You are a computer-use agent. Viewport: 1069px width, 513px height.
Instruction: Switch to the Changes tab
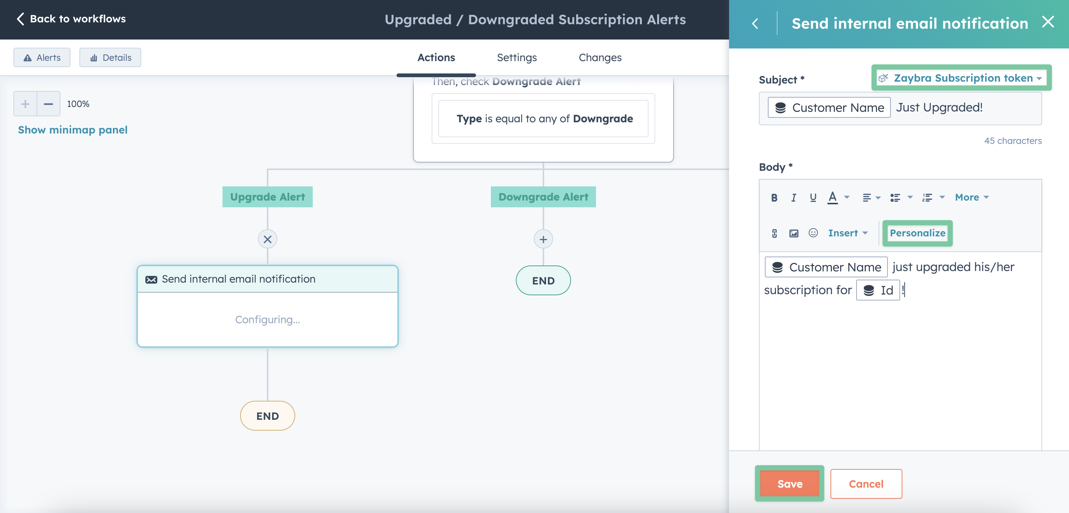tap(600, 57)
